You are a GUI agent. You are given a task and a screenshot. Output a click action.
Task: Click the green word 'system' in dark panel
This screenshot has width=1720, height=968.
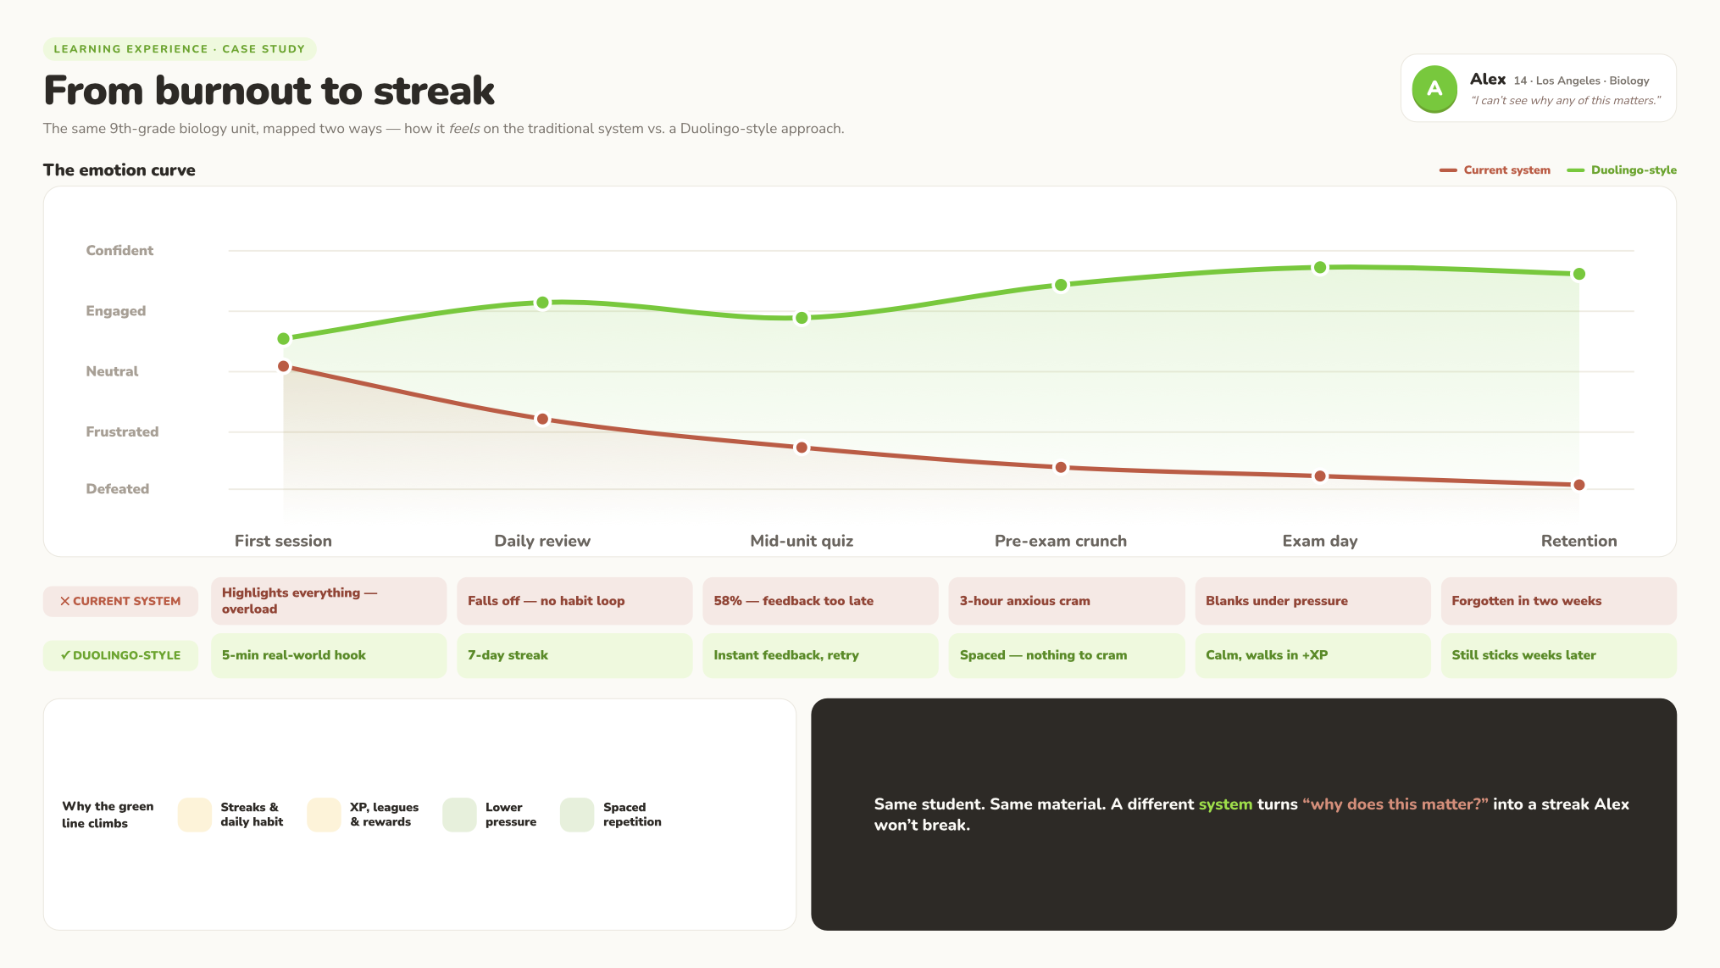1225,804
